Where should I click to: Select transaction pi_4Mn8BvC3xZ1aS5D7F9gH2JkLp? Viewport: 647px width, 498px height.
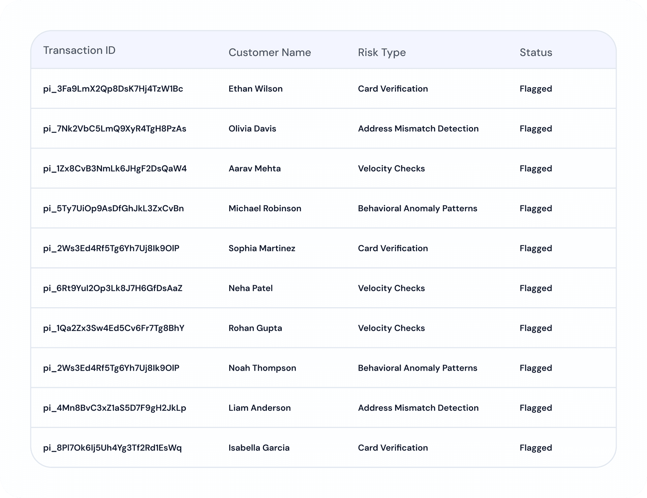click(115, 408)
